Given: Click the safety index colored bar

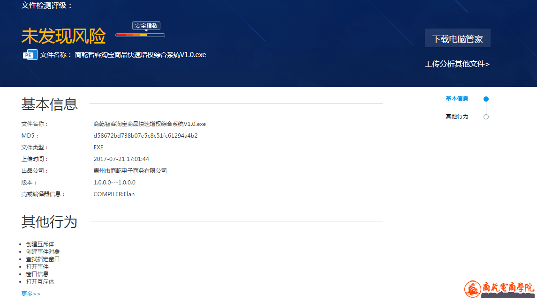Looking at the screenshot, I should click(140, 35).
